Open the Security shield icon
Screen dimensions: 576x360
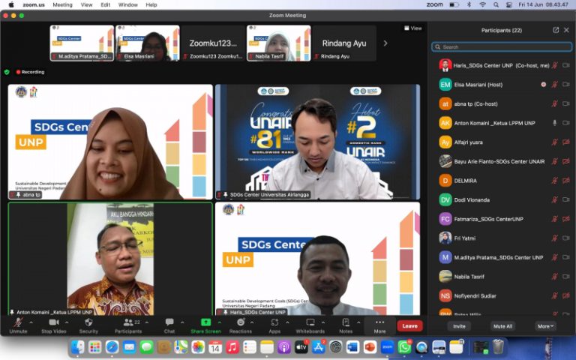click(x=88, y=322)
